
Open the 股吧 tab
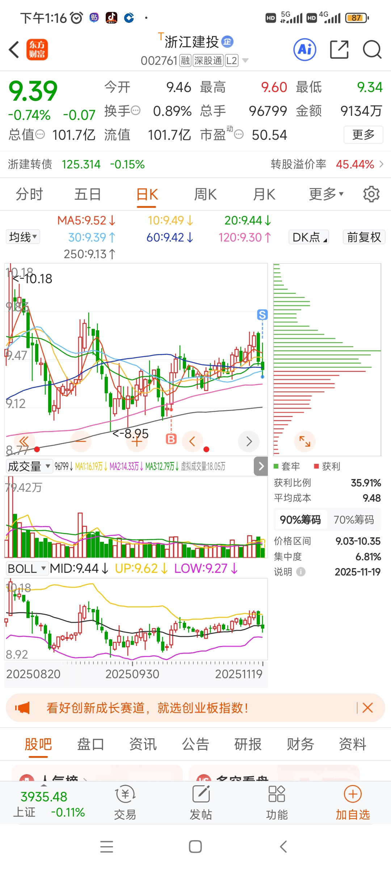(x=38, y=744)
